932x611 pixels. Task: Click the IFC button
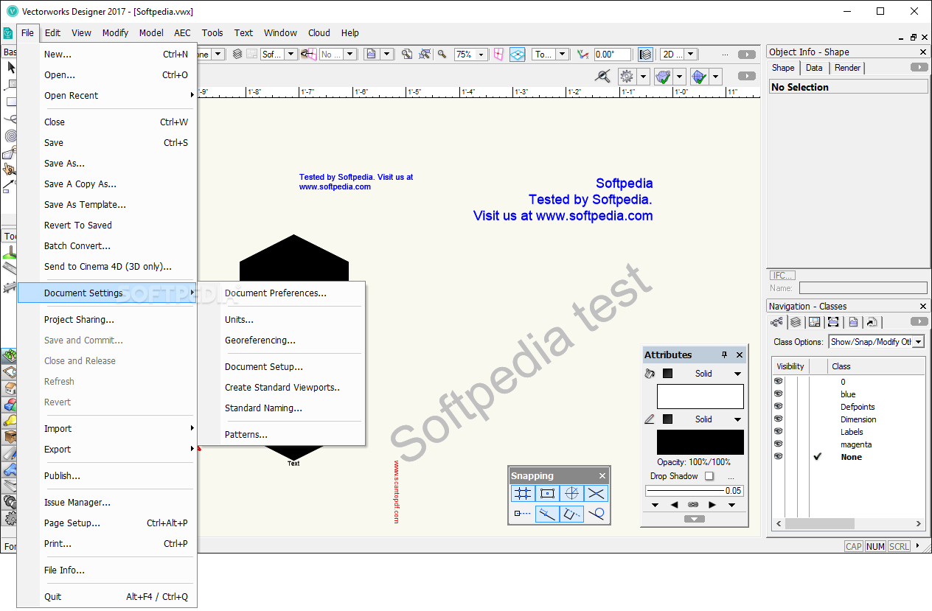[782, 276]
